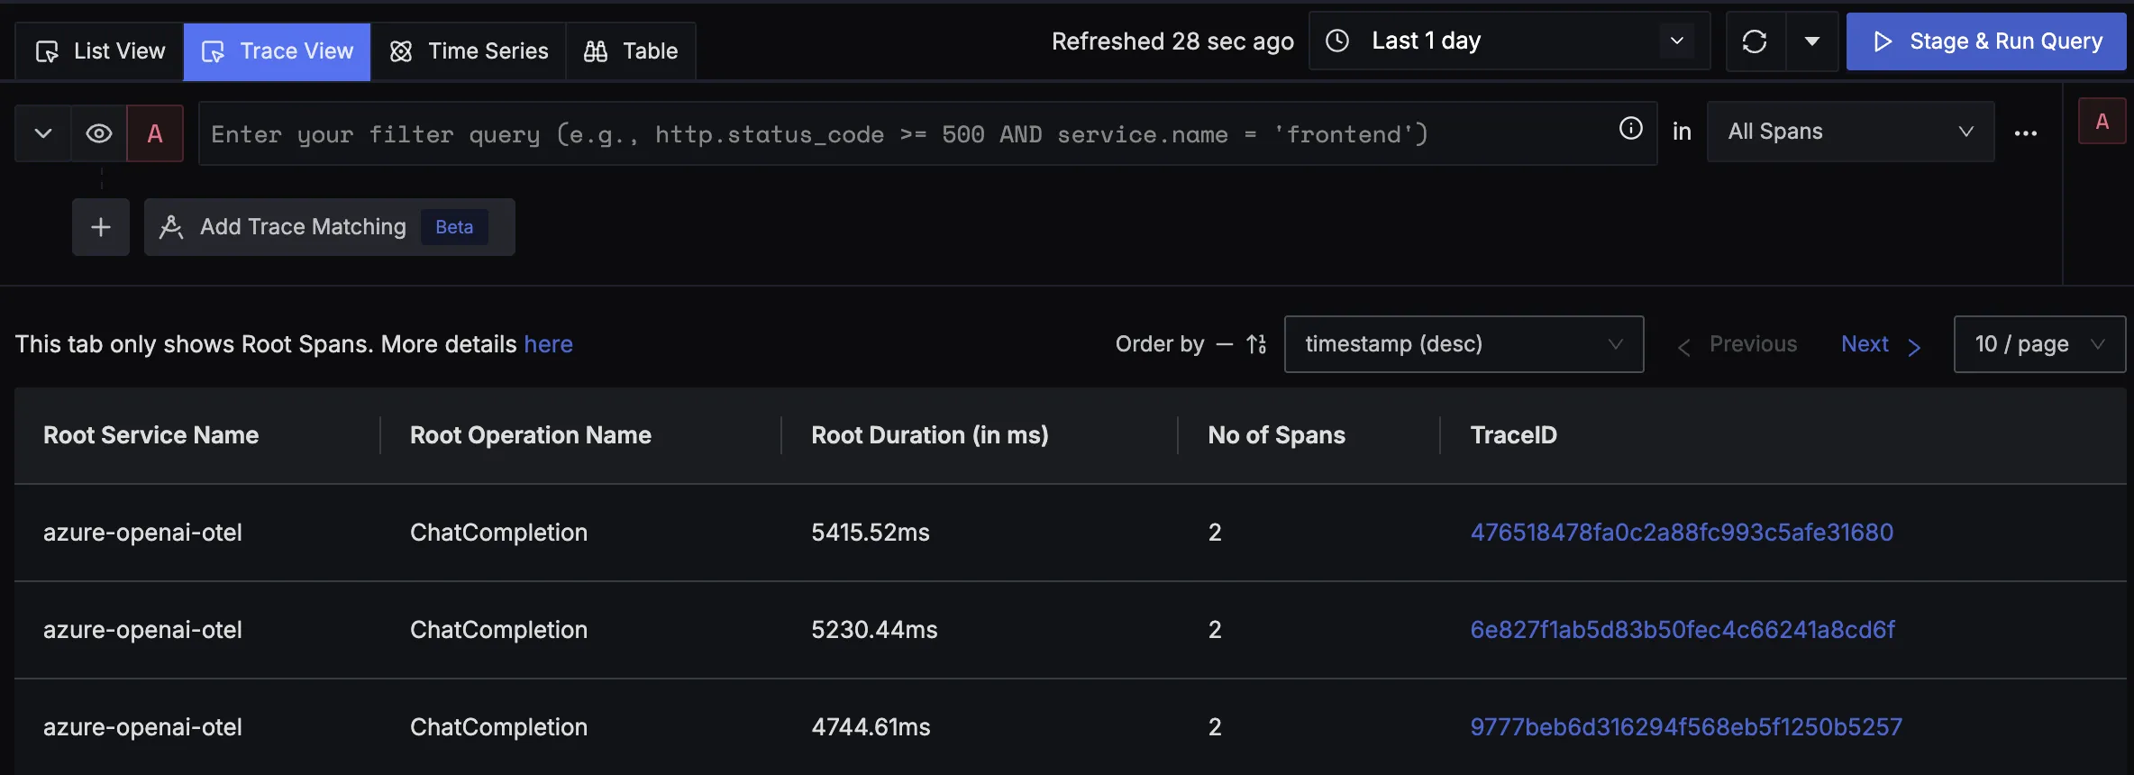
Task: Click the info icon in filter query
Action: coord(1630,129)
